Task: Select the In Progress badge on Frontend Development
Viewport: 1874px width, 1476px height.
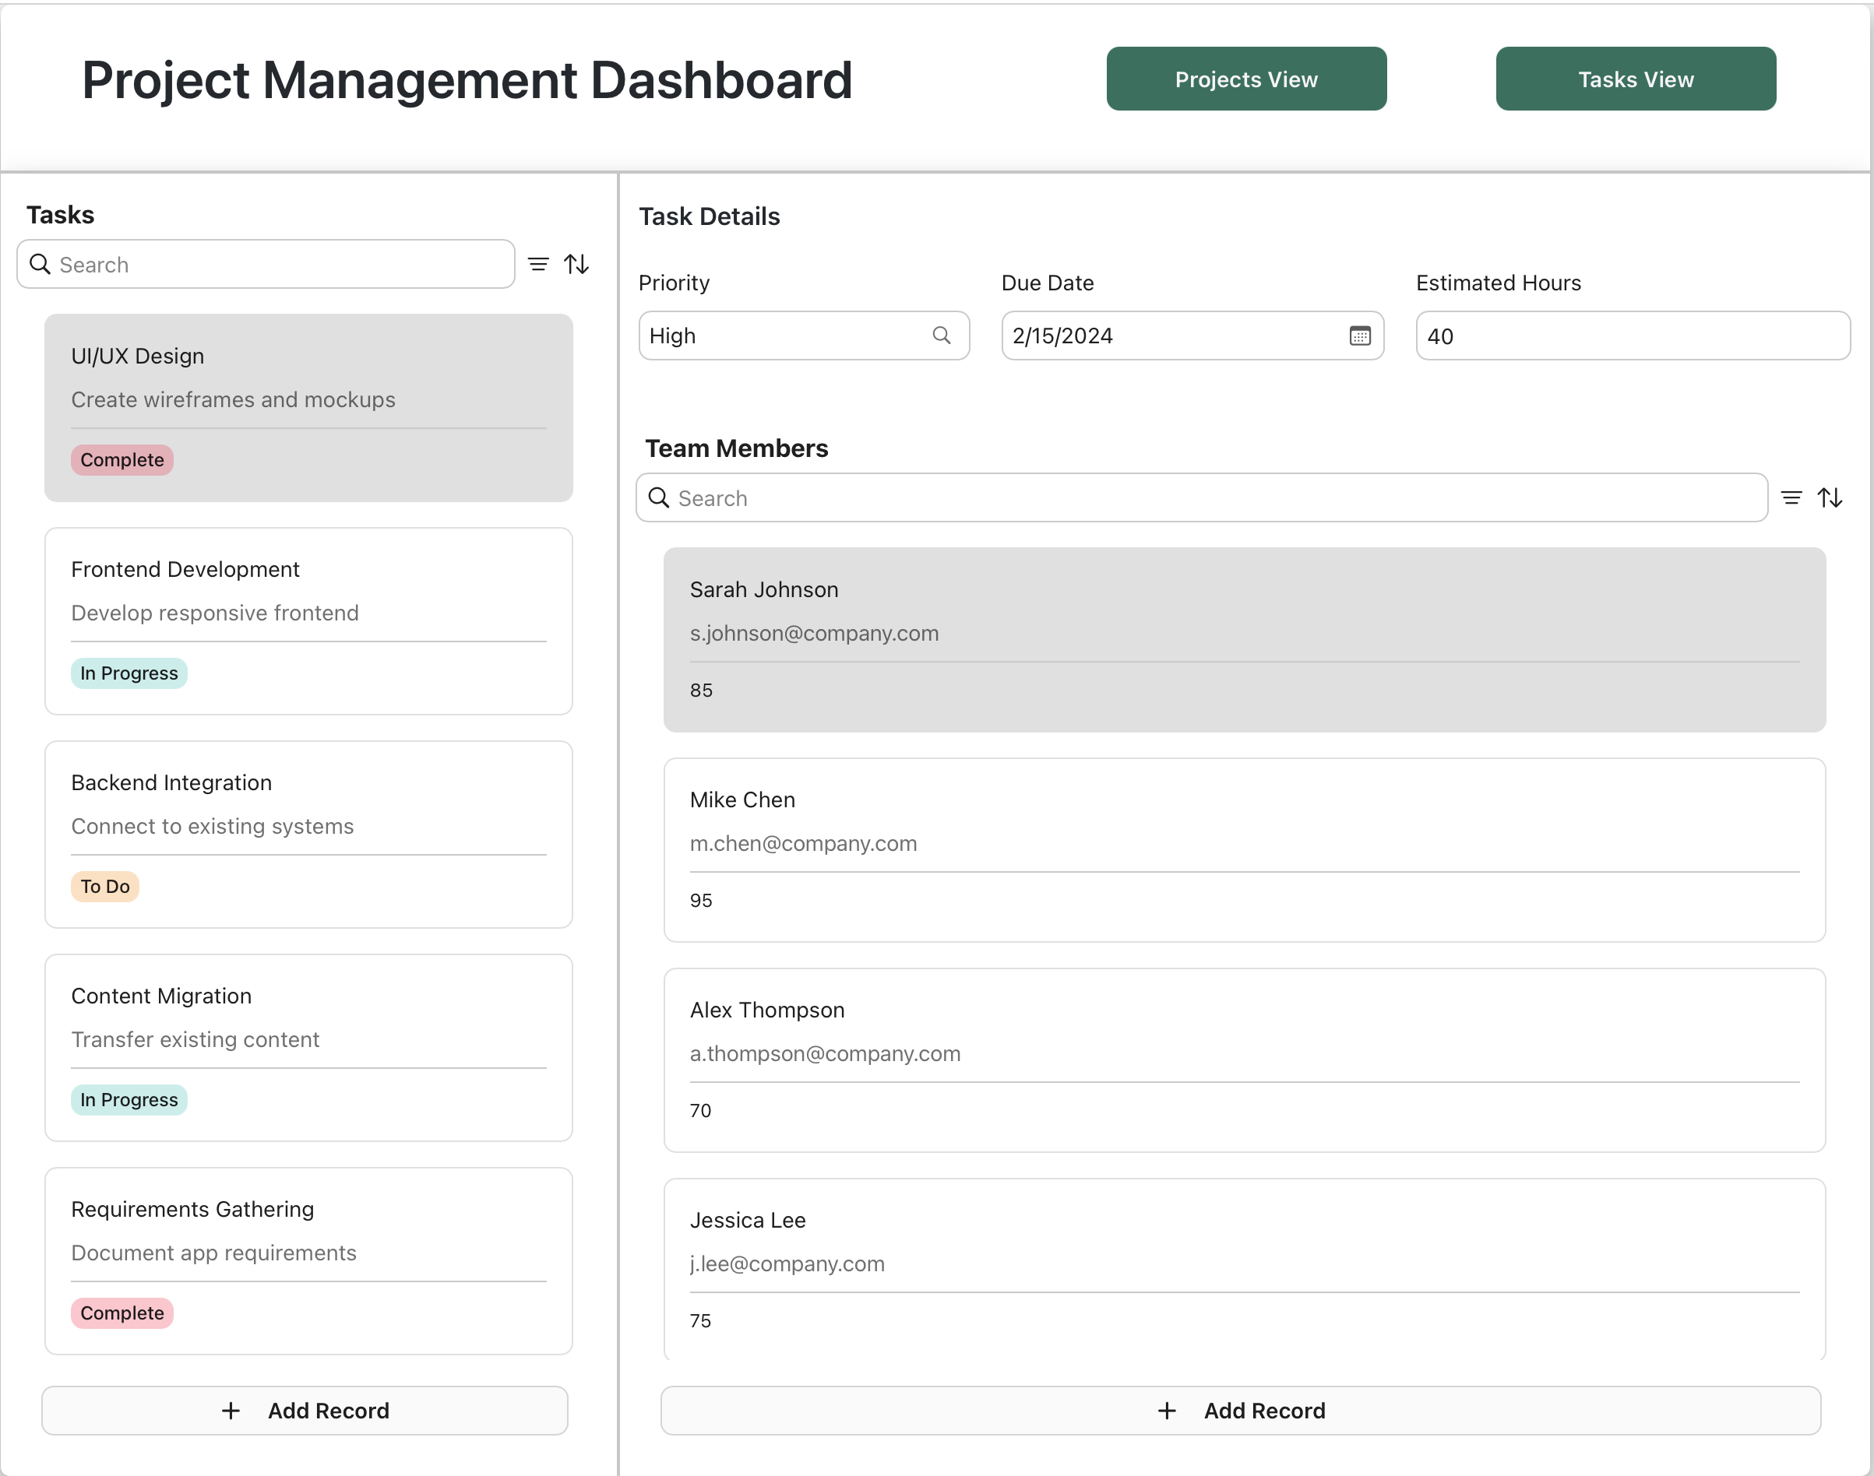Action: click(x=129, y=673)
